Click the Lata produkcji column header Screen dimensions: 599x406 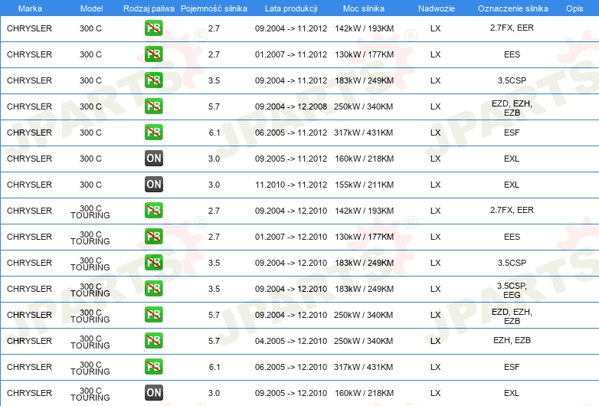point(290,8)
